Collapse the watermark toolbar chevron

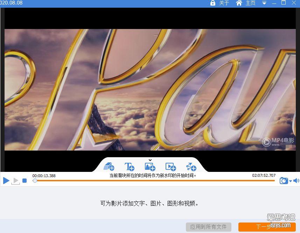tap(150, 160)
